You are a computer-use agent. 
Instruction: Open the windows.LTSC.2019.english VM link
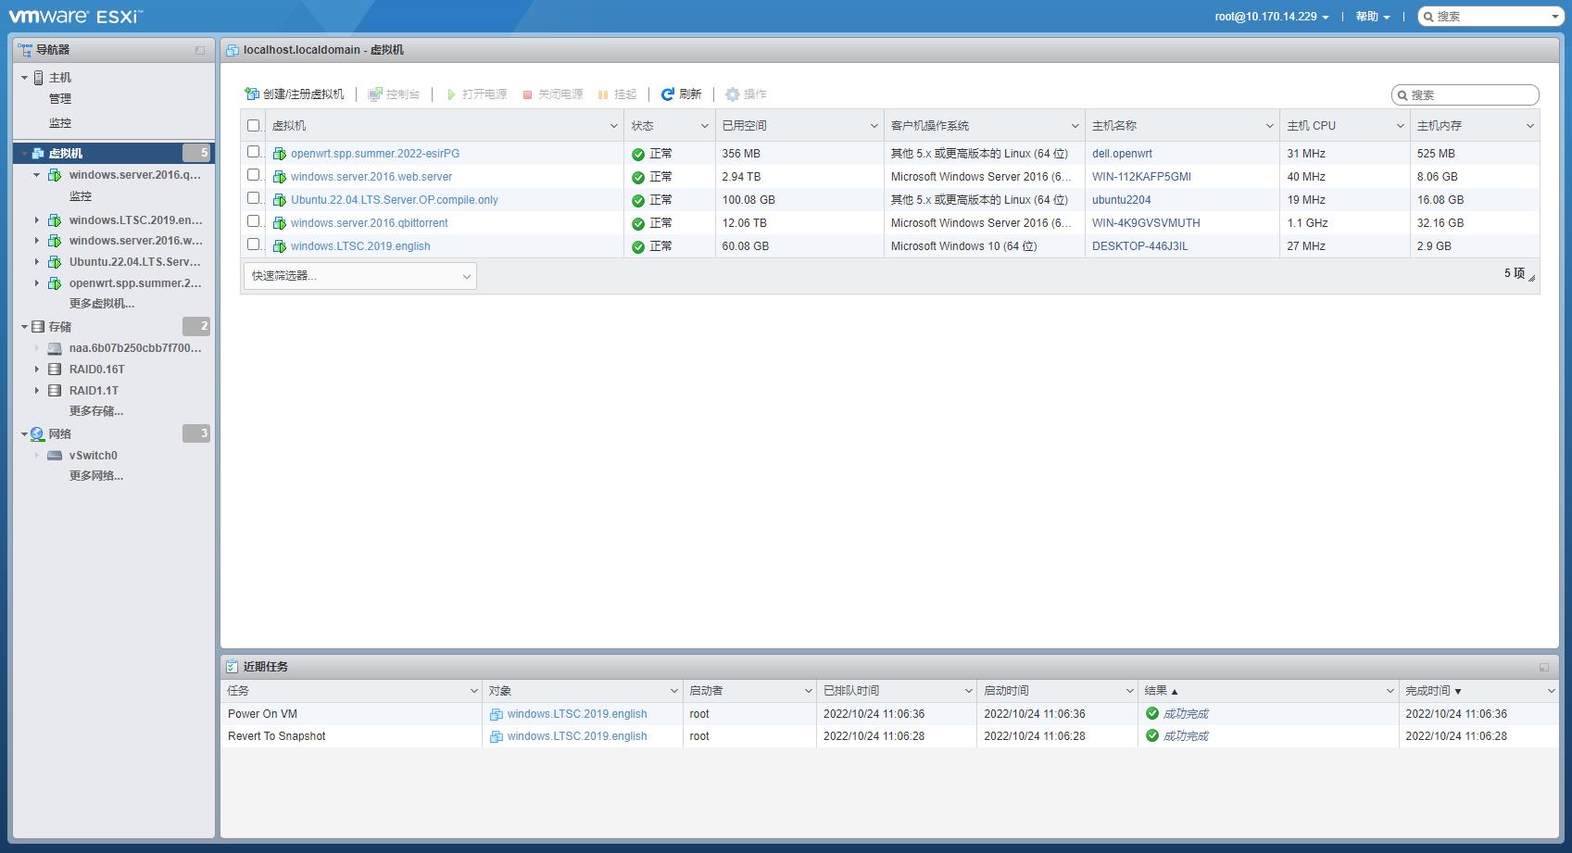tap(360, 246)
